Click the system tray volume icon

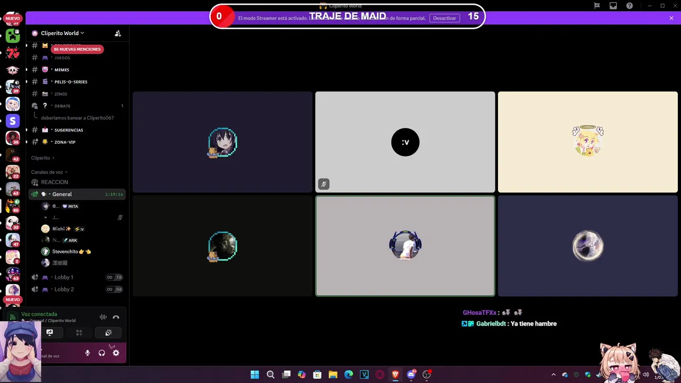(645, 374)
